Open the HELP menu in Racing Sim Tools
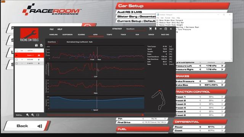244x137 pixels. (x=60, y=29)
